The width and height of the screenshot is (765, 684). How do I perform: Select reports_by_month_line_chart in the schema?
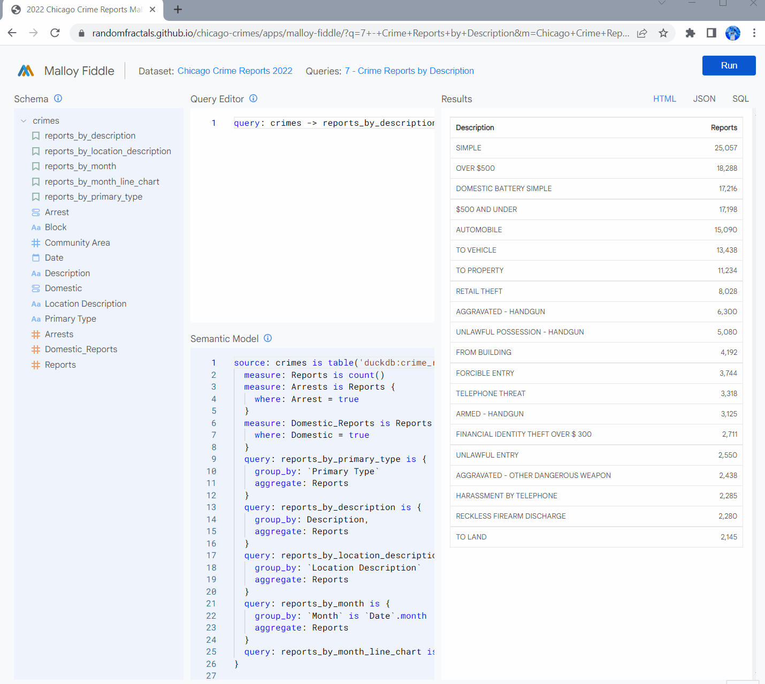[x=102, y=182]
